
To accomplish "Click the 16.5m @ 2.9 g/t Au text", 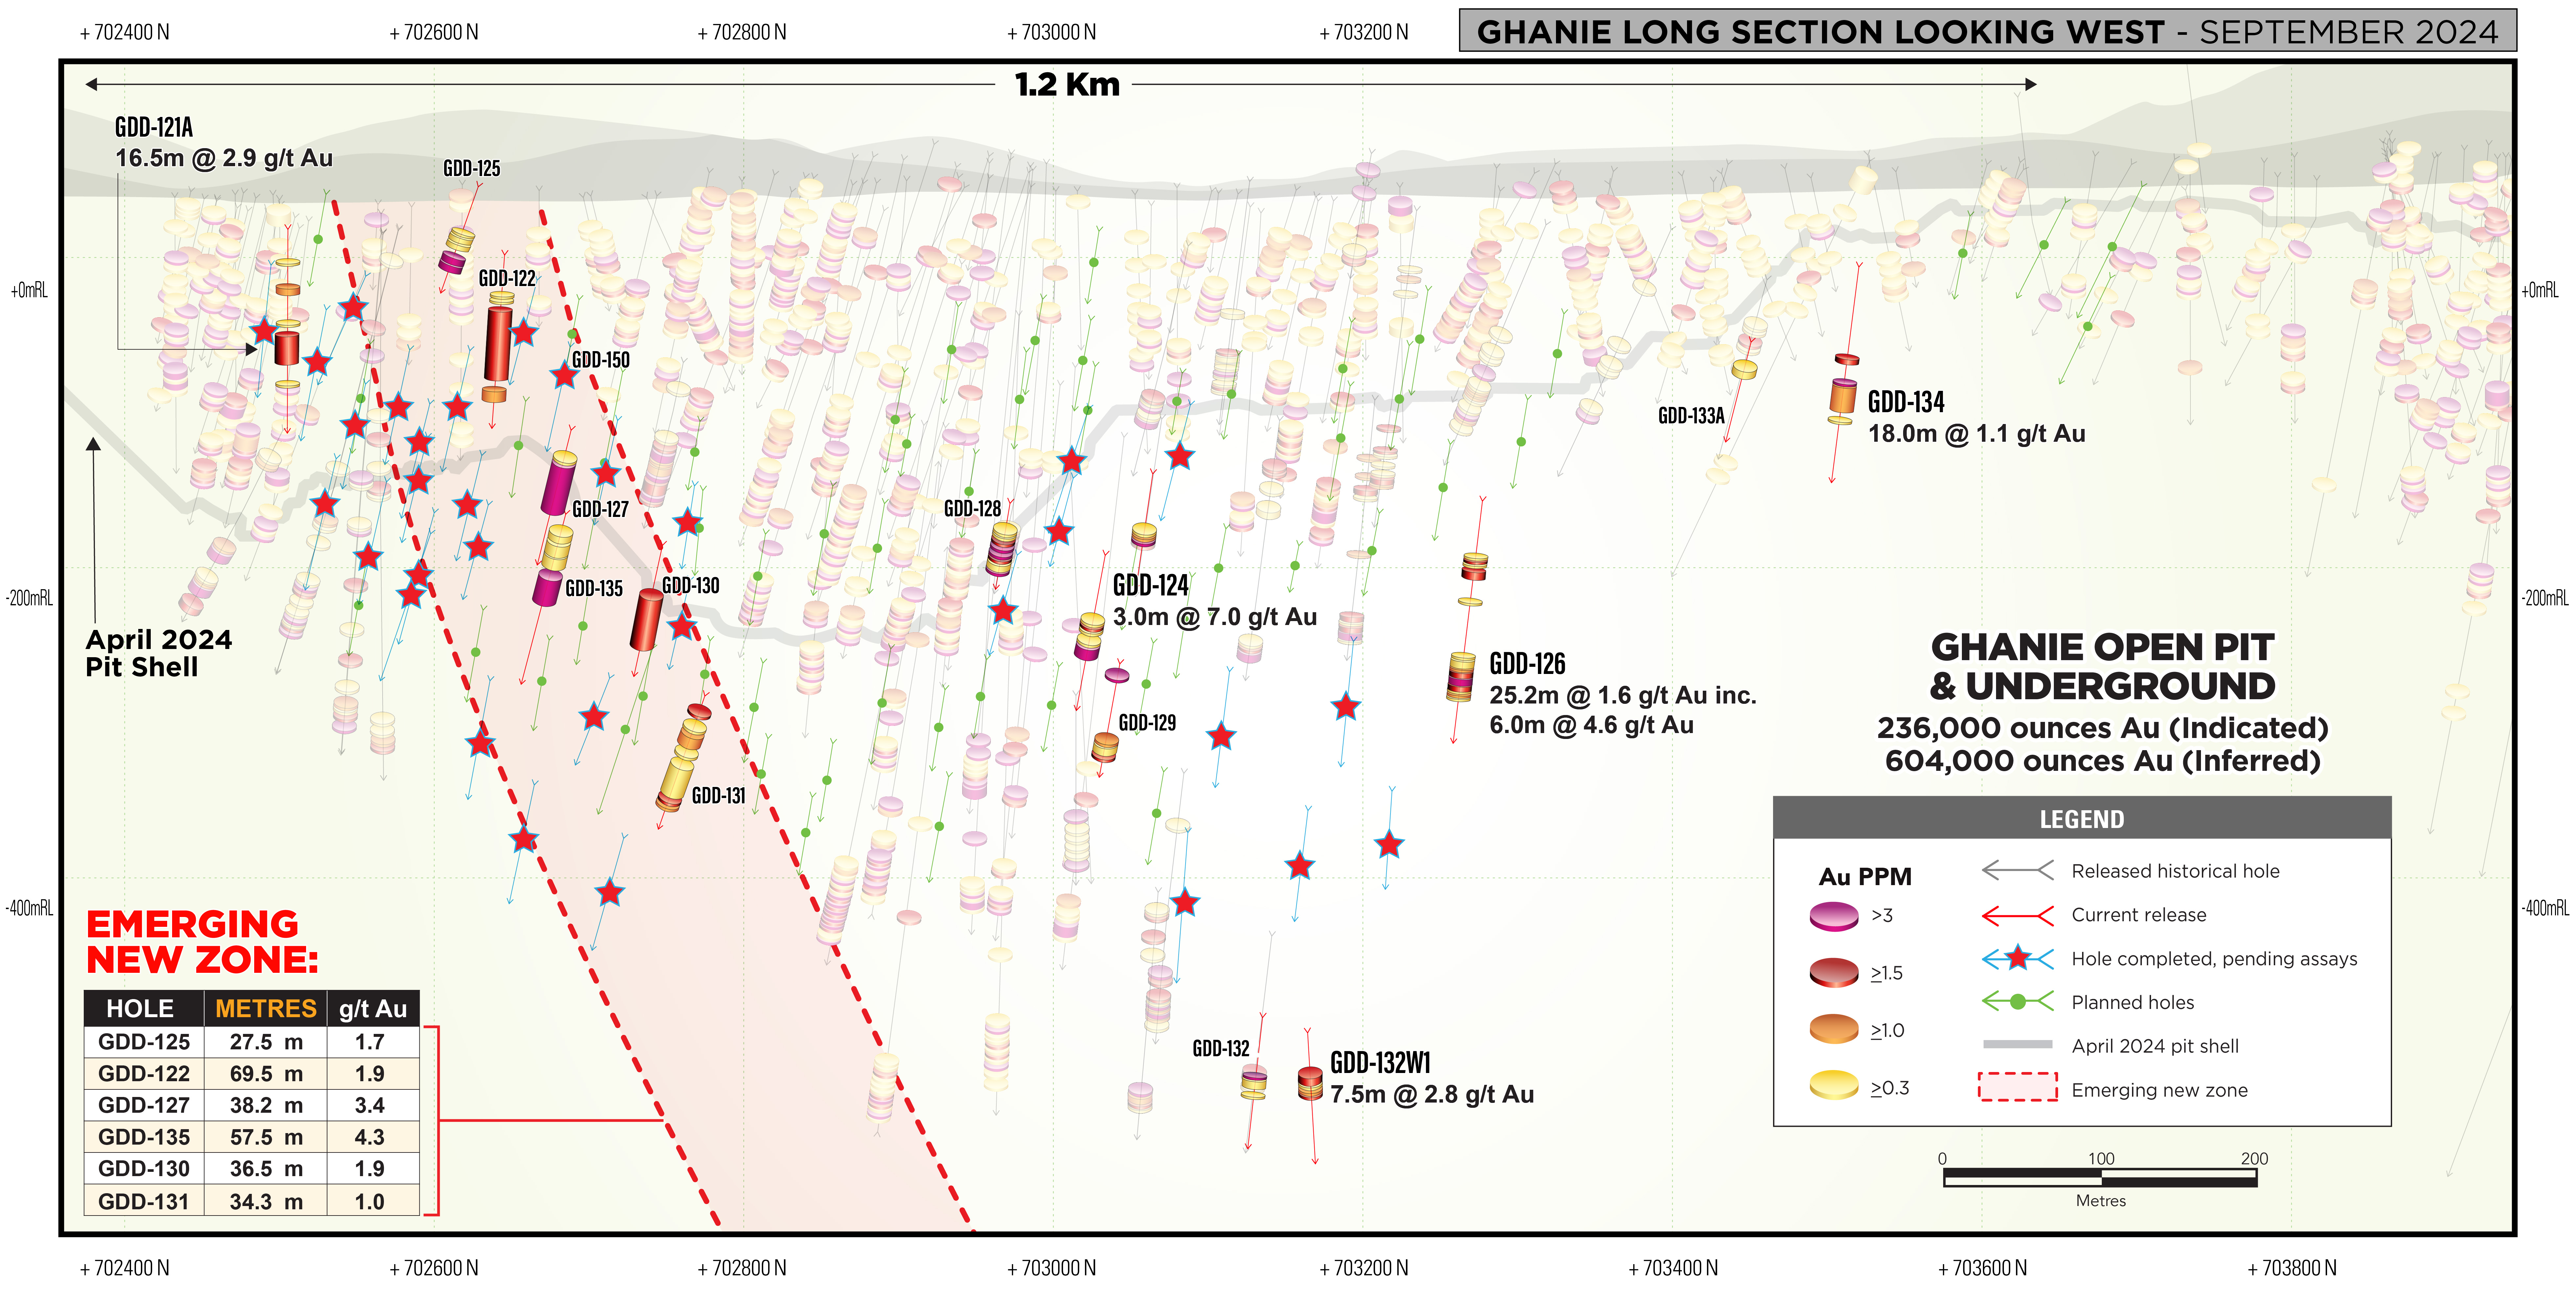I will point(224,158).
